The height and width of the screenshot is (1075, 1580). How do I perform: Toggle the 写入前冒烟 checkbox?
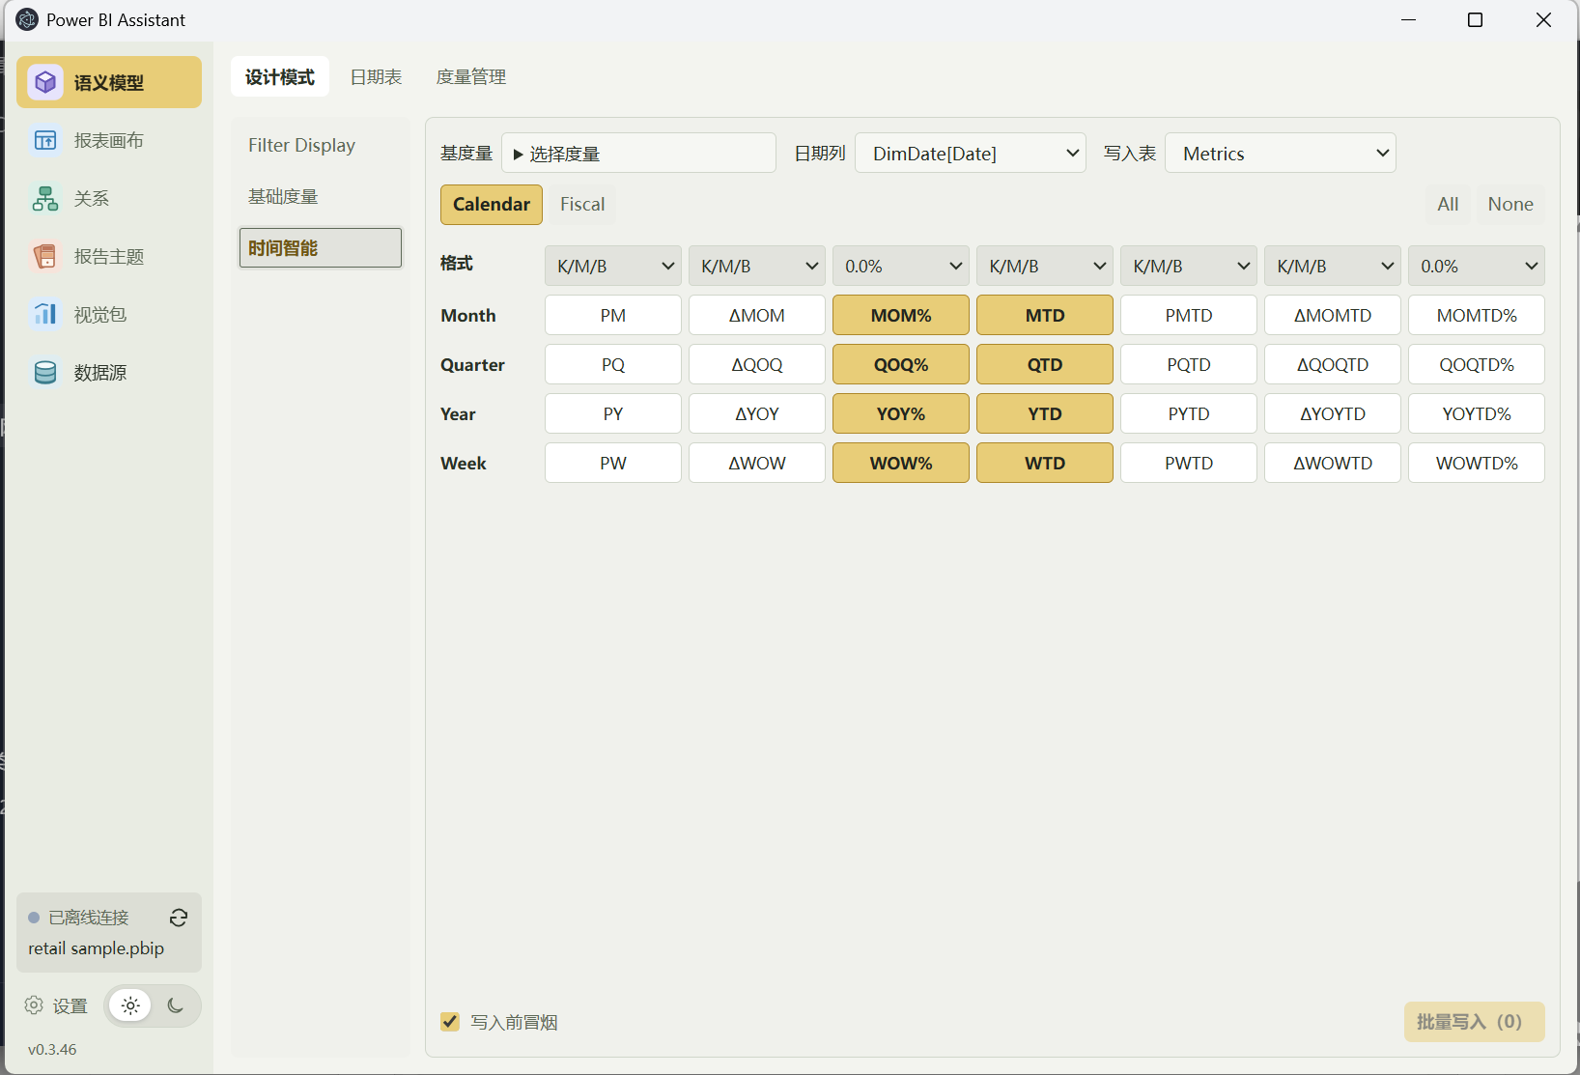[450, 1021]
